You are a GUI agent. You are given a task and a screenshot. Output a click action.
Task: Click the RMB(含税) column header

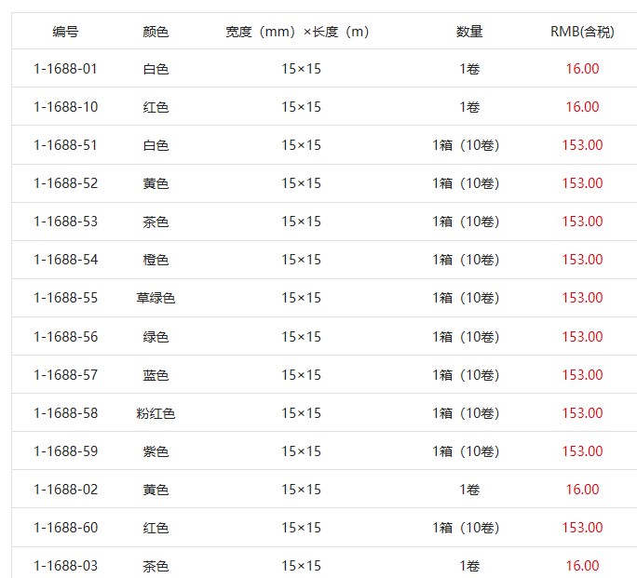click(582, 32)
